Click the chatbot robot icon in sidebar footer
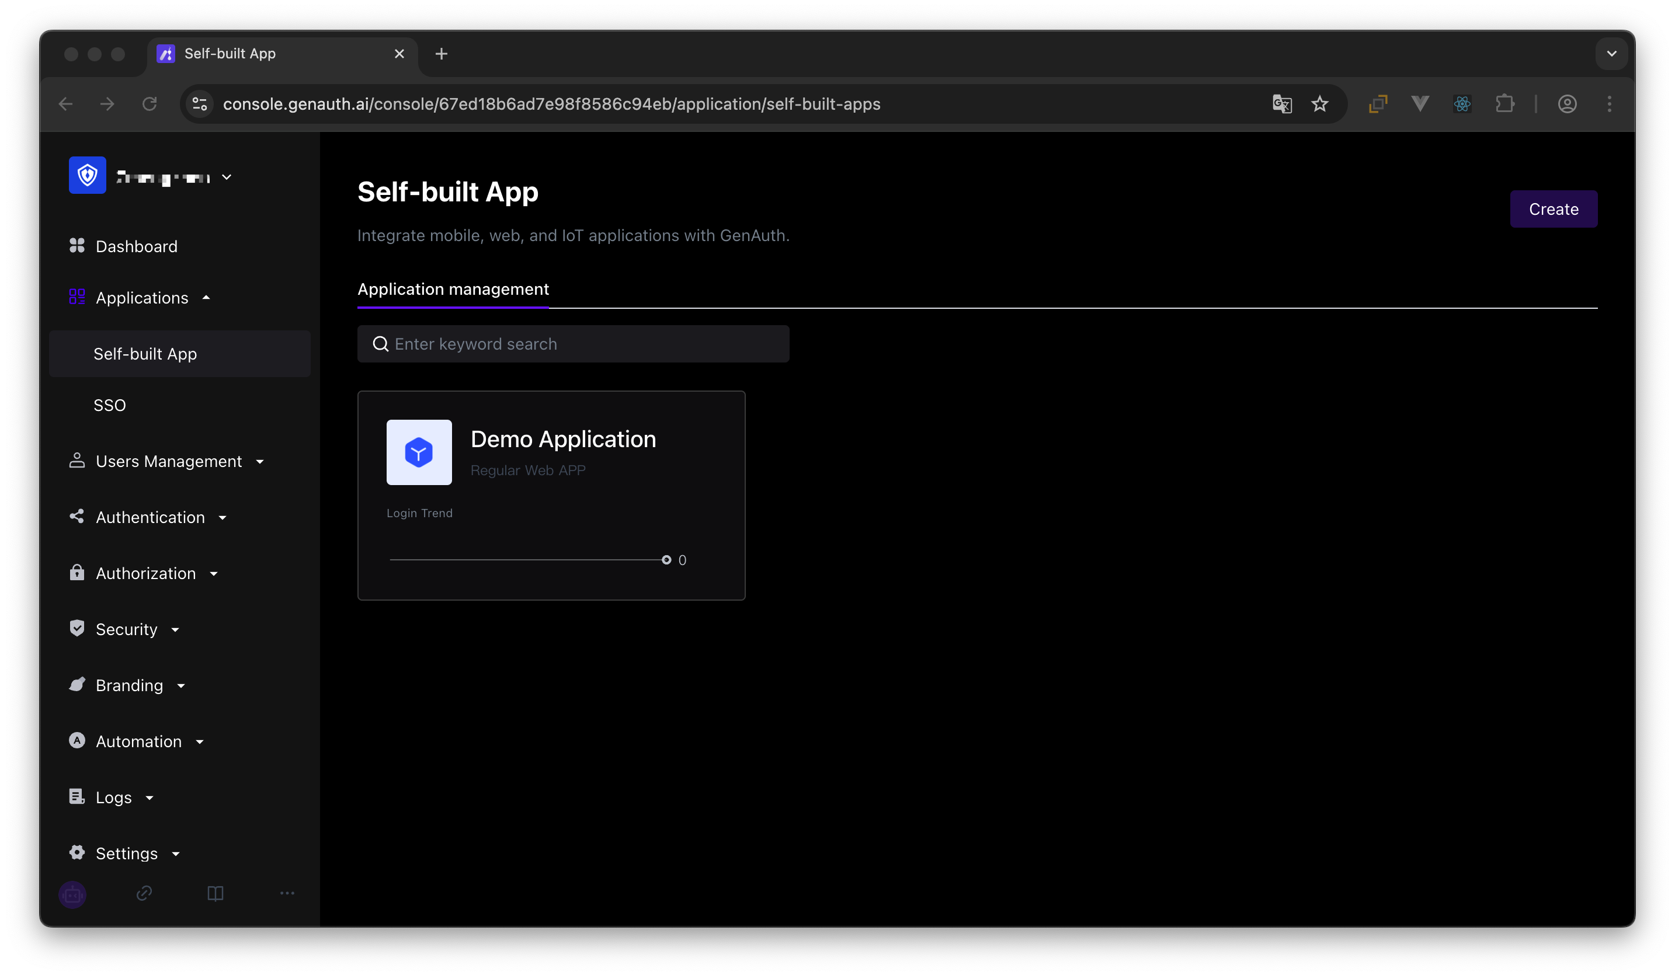 click(x=72, y=894)
